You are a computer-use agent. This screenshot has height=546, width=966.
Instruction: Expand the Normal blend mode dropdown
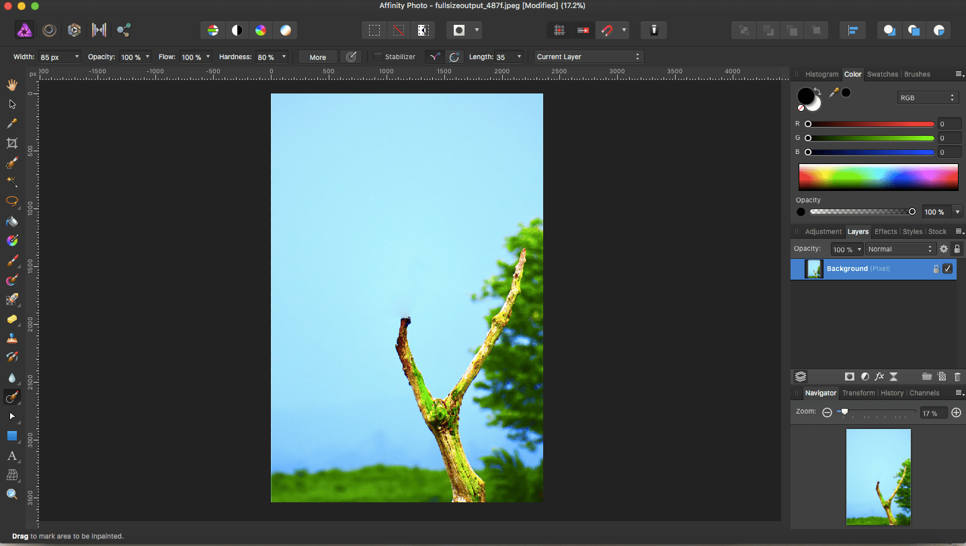(x=900, y=249)
